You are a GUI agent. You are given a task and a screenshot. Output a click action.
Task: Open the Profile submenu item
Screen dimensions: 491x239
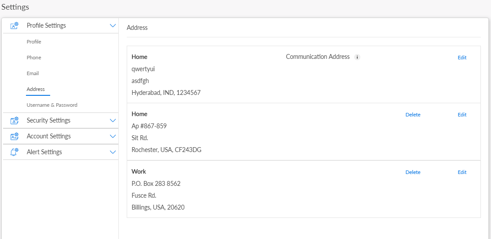click(34, 42)
